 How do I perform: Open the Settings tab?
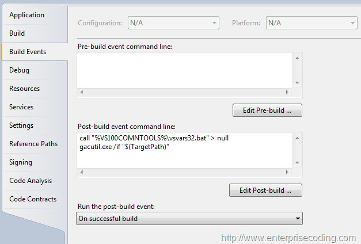[35, 125]
